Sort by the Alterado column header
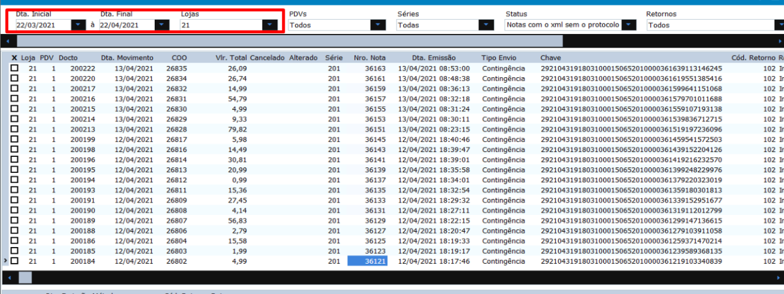Image resolution: width=784 pixels, height=294 pixels. 303,57
